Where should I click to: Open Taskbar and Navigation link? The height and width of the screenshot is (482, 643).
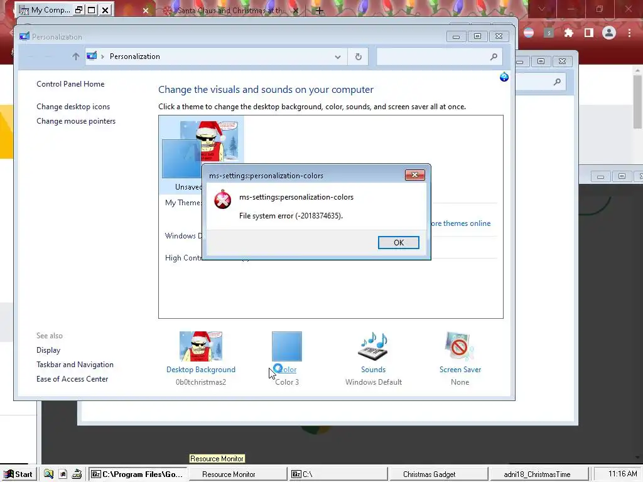75,365
